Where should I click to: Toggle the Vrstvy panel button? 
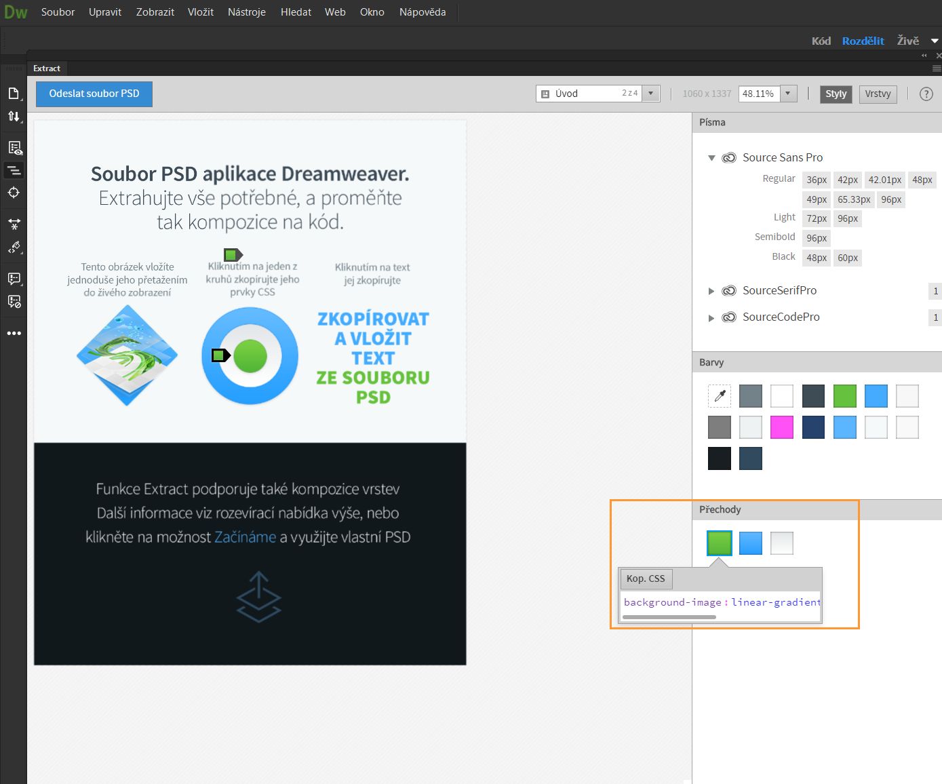coord(878,94)
